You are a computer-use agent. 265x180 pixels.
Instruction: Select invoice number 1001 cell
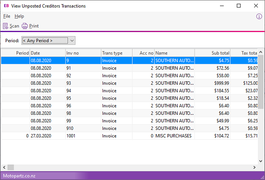tap(83, 136)
